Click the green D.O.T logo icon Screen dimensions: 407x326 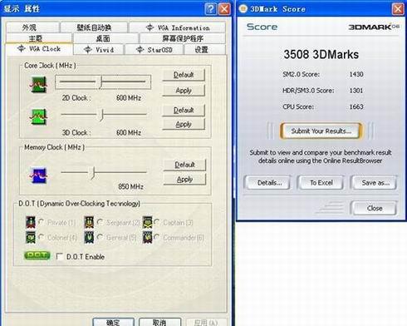[x=37, y=255]
